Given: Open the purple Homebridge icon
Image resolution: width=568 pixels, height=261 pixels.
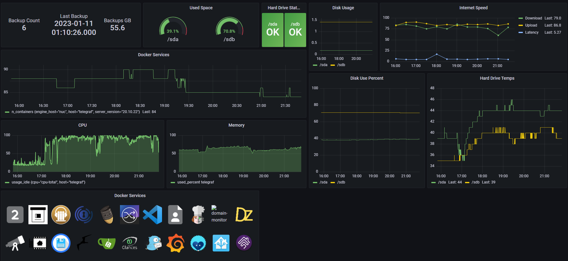Looking at the screenshot, I should (x=244, y=243).
